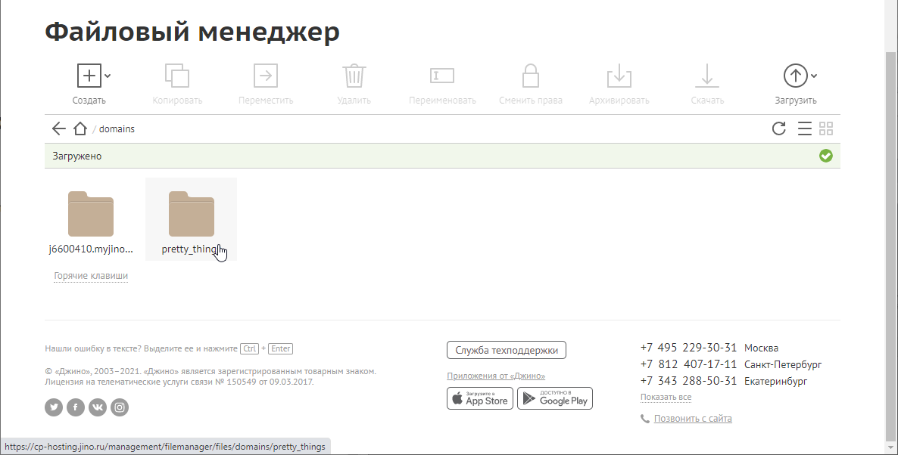Screen dimensions: 898x455
Task: Switch to grid view layout
Action: pyautogui.click(x=826, y=128)
